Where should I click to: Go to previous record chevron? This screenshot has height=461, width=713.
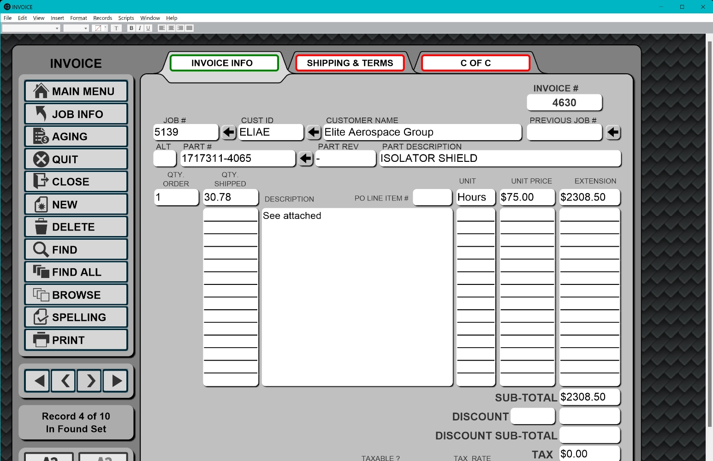64,381
